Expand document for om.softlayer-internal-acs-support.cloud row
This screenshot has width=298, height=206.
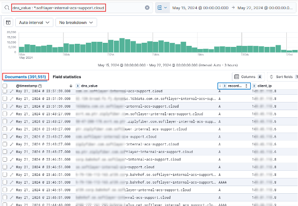pyautogui.click(x=12, y=114)
